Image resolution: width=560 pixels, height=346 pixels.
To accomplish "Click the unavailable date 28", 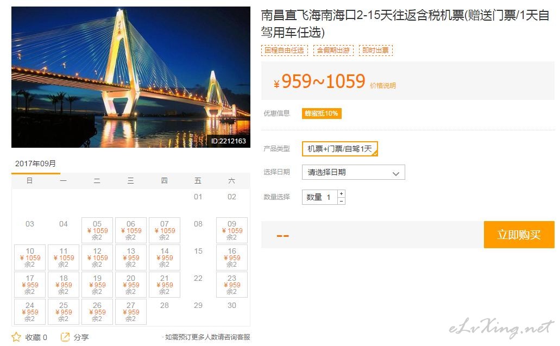I will point(164,305).
